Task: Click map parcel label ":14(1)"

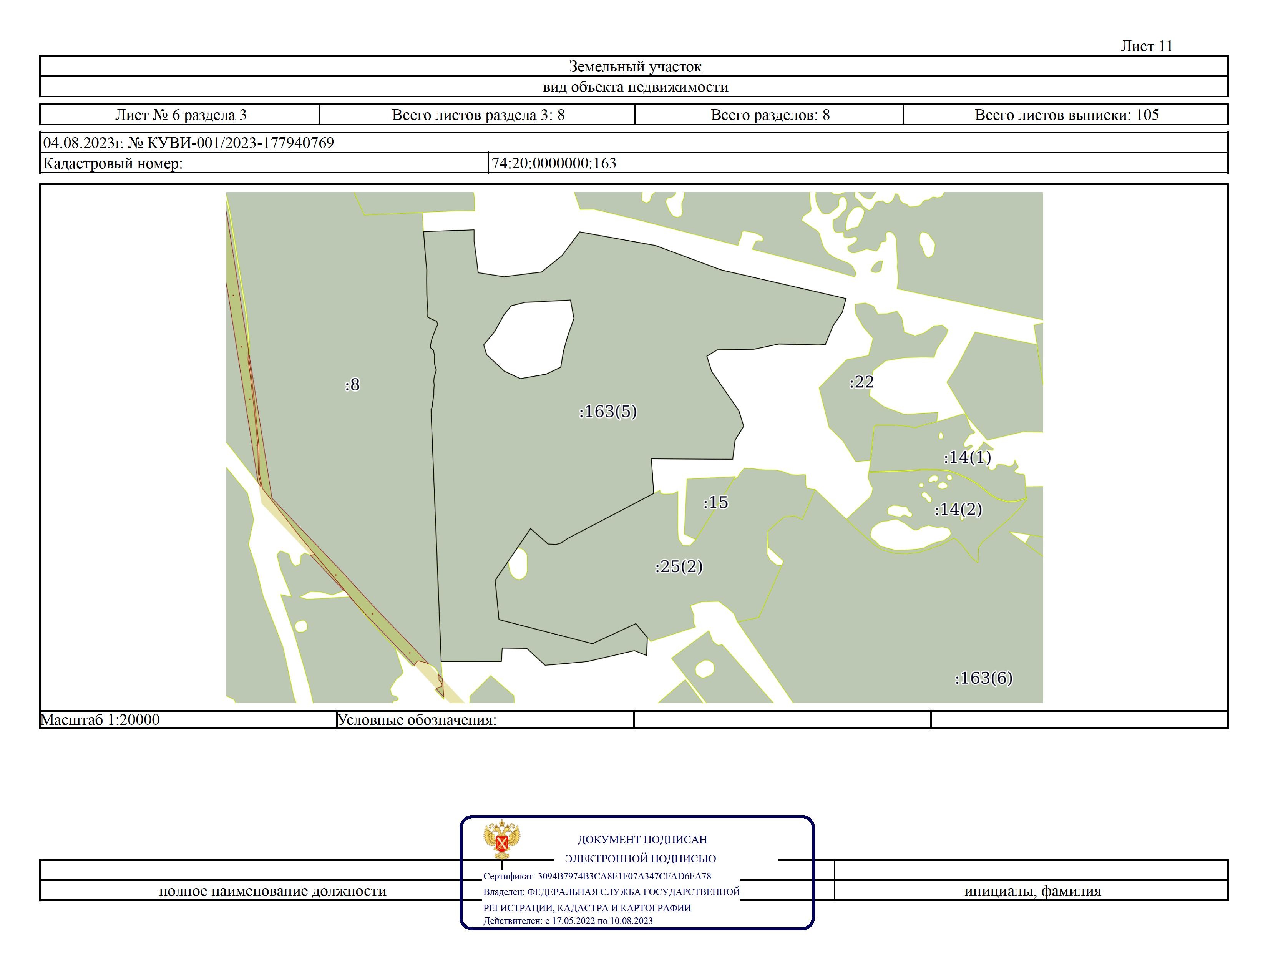Action: coord(967,457)
